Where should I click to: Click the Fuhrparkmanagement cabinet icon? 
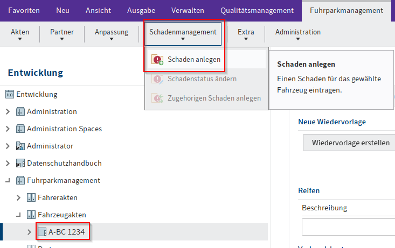tap(20, 180)
